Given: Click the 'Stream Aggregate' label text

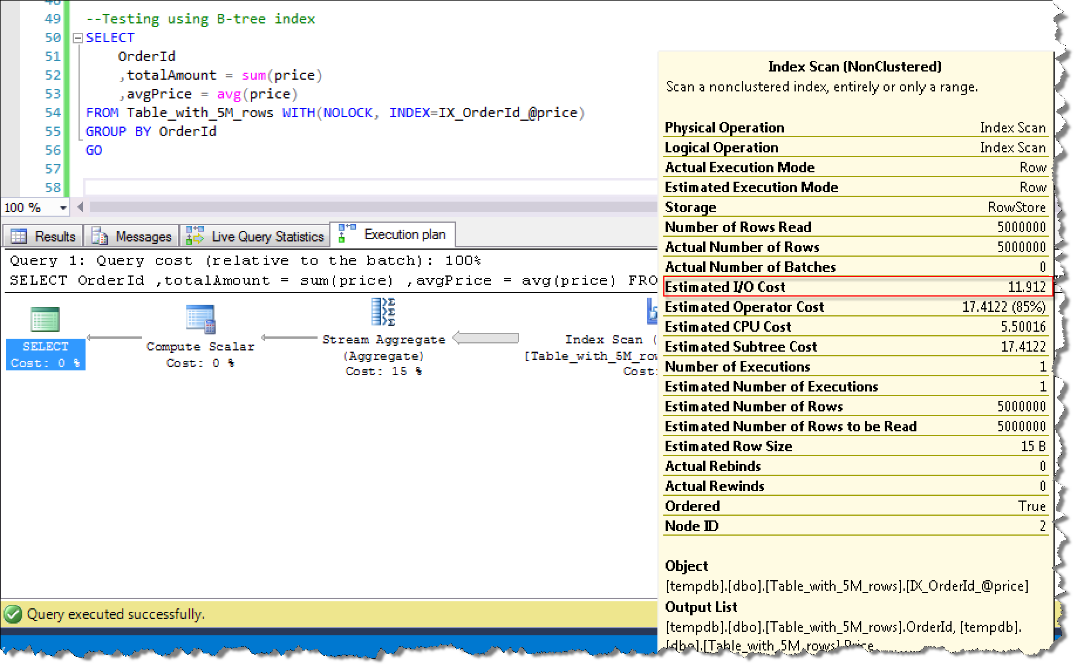Looking at the screenshot, I should [384, 339].
